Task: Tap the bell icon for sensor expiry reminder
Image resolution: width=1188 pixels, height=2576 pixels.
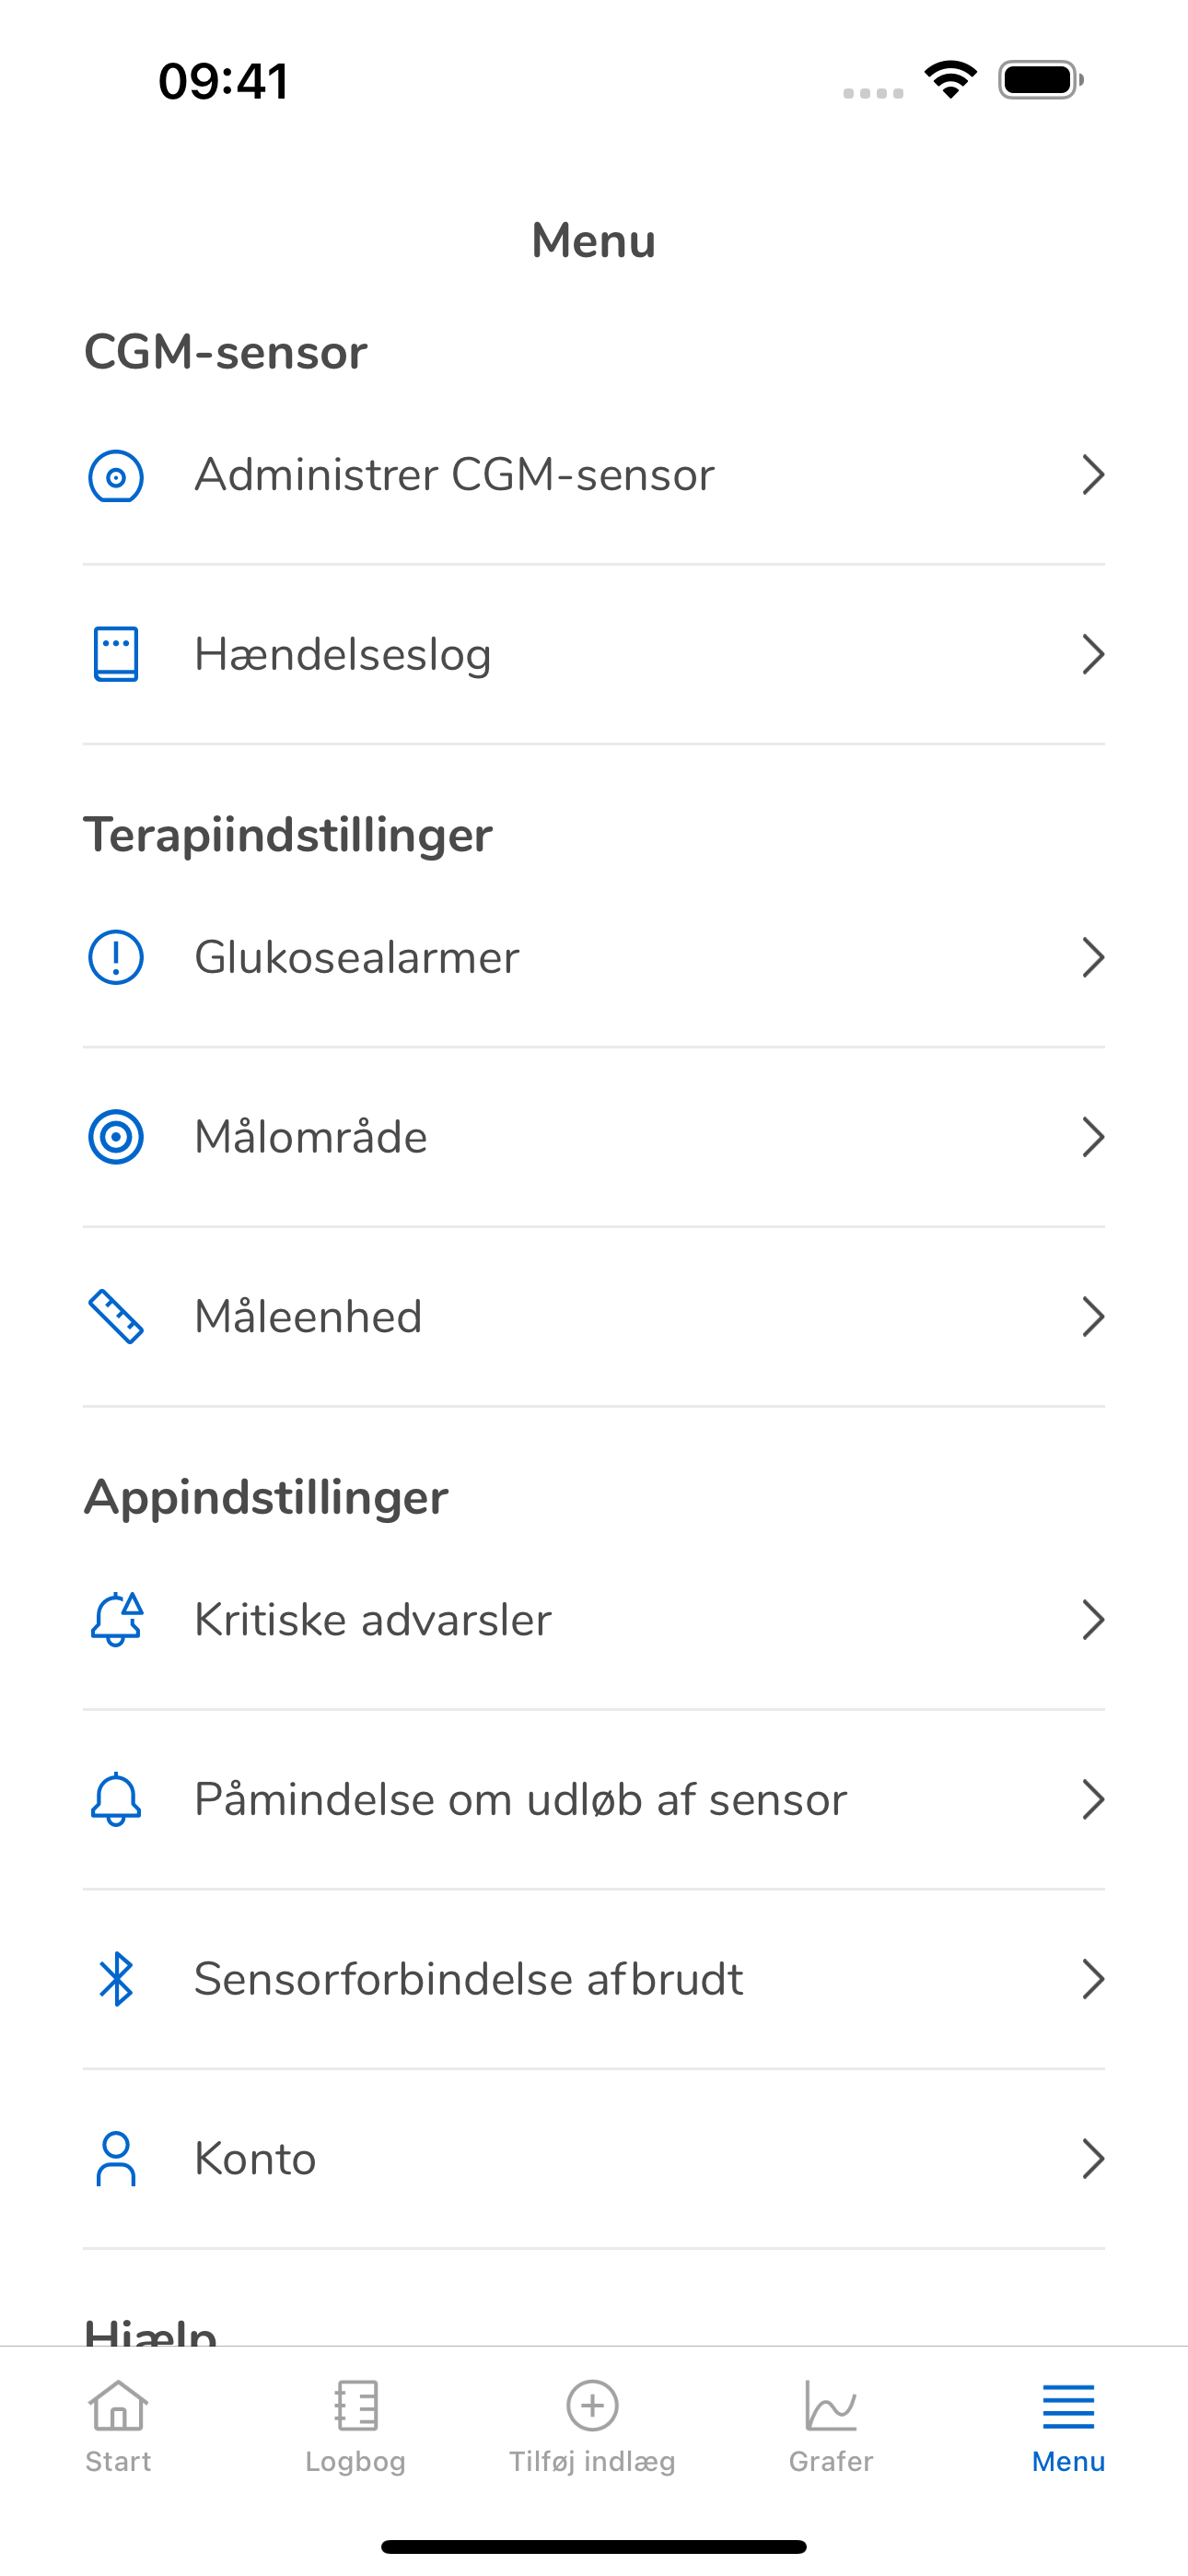Action: 116,1799
